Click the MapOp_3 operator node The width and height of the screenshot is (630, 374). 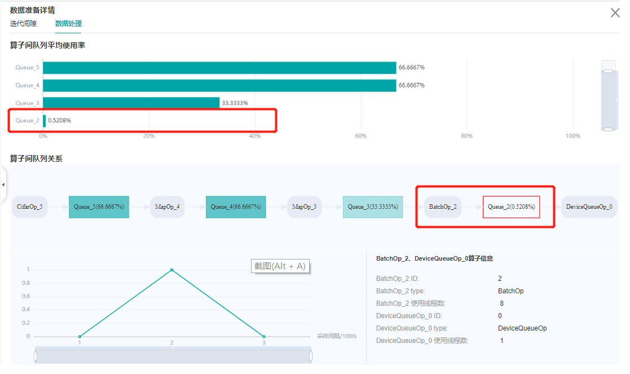pyautogui.click(x=305, y=207)
